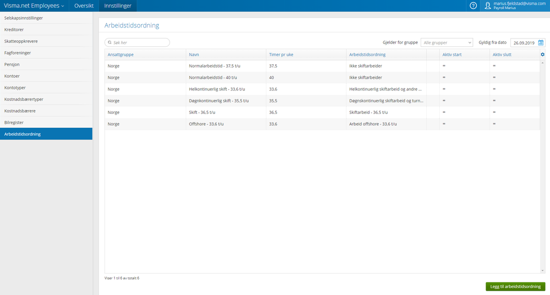Open Pensjon in sidebar

(x=46, y=64)
